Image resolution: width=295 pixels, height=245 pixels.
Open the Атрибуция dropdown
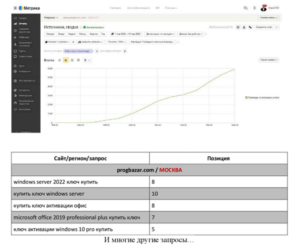[x=152, y=42]
